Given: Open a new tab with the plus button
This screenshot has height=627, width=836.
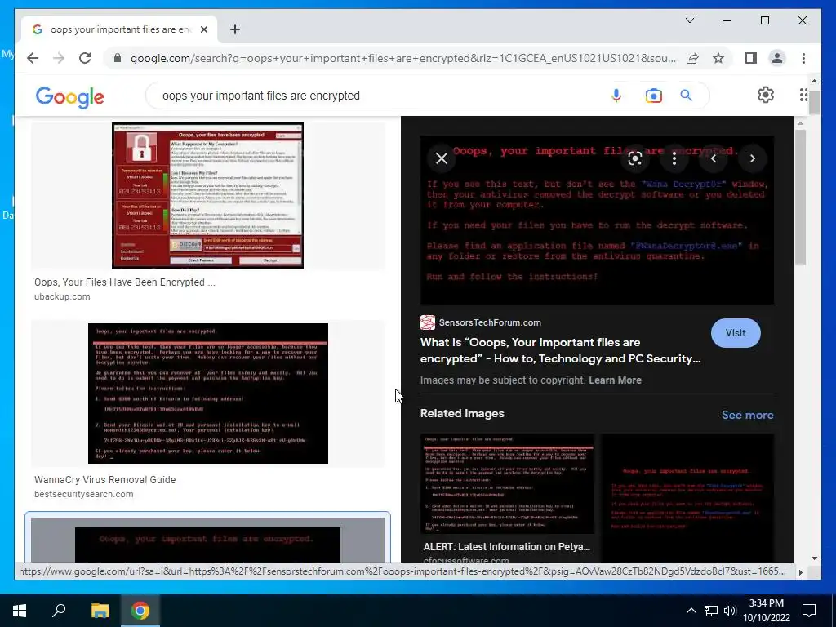Looking at the screenshot, I should click(235, 29).
